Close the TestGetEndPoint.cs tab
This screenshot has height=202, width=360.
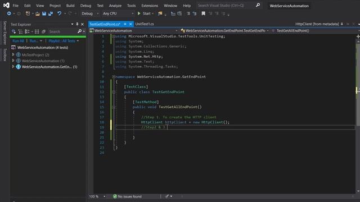(130, 24)
